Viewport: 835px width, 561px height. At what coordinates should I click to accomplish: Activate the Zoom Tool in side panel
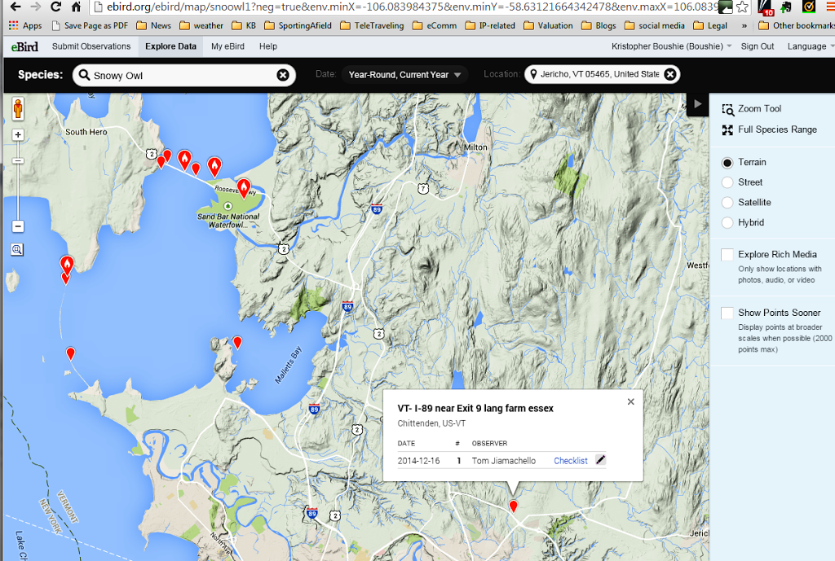tap(751, 108)
